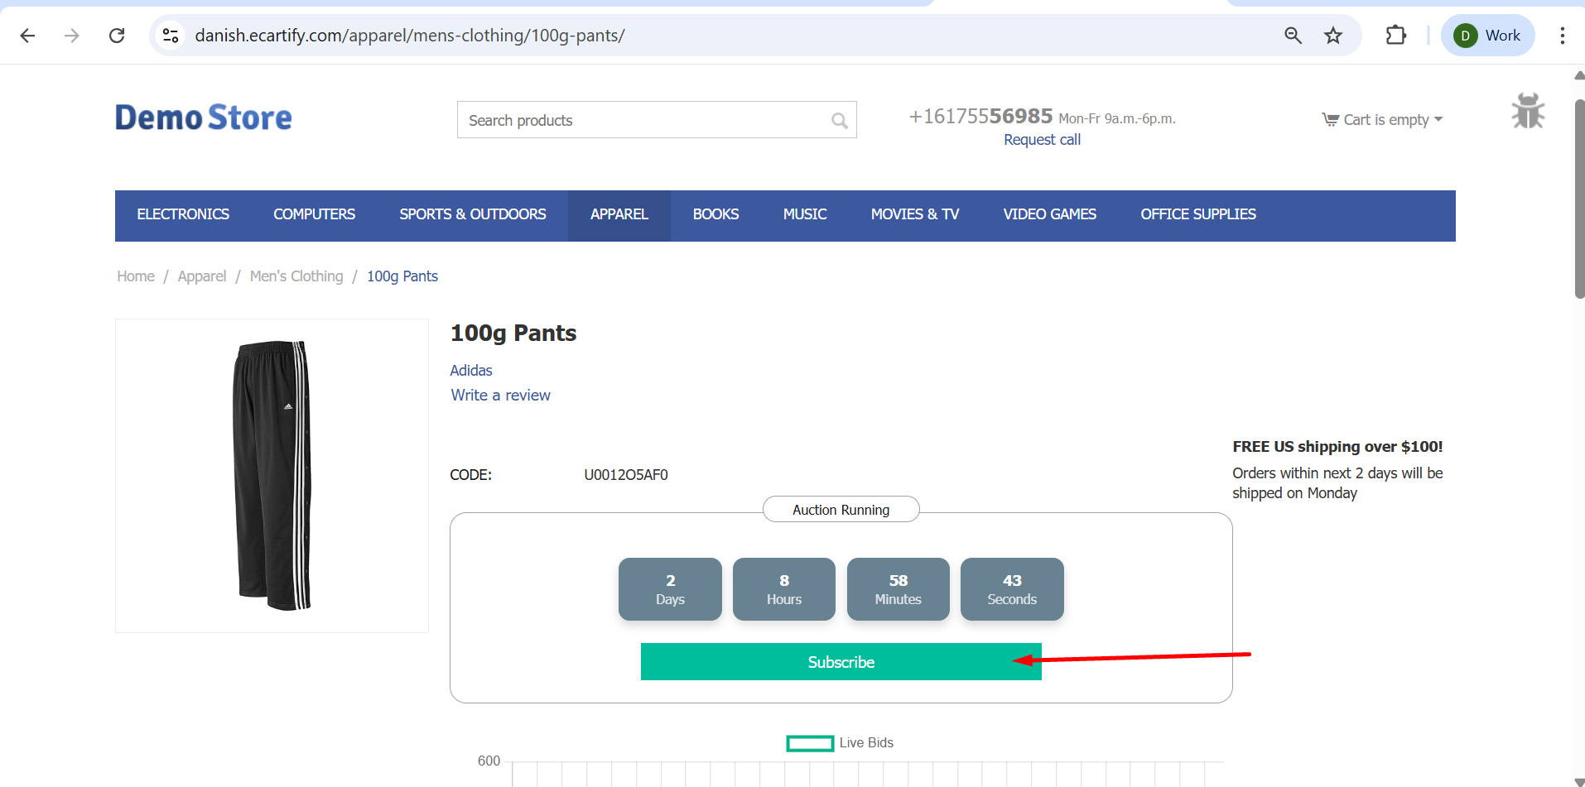Open the browser extensions puzzle icon
The width and height of the screenshot is (1585, 787).
point(1395,36)
